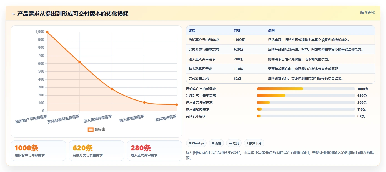Screen dimensions: 386x172
Task: Click the 110条 progress bar
Action: [x=306, y=109]
